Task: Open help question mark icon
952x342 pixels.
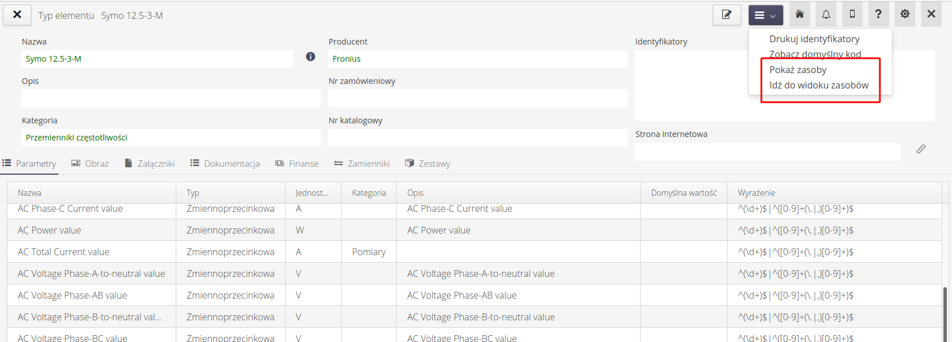Action: [x=878, y=14]
